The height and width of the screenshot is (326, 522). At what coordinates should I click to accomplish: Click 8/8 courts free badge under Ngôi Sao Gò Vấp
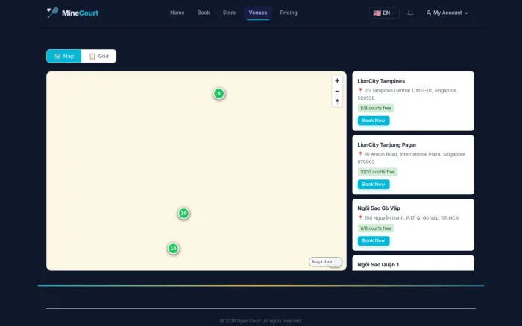tap(376, 228)
